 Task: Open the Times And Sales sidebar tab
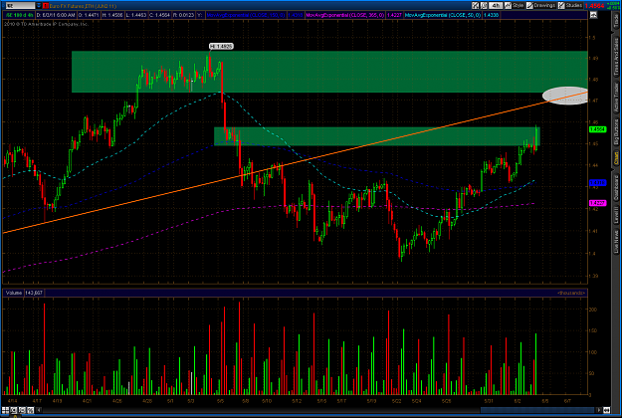point(616,57)
